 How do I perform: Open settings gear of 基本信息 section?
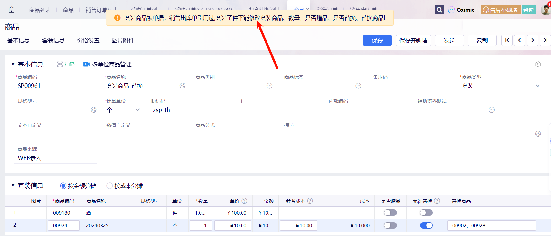pos(538,64)
